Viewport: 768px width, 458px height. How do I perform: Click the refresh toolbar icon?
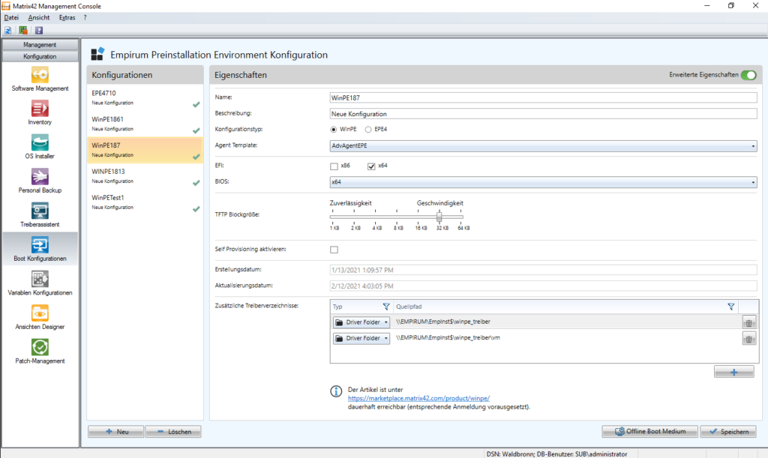pyautogui.click(x=7, y=30)
